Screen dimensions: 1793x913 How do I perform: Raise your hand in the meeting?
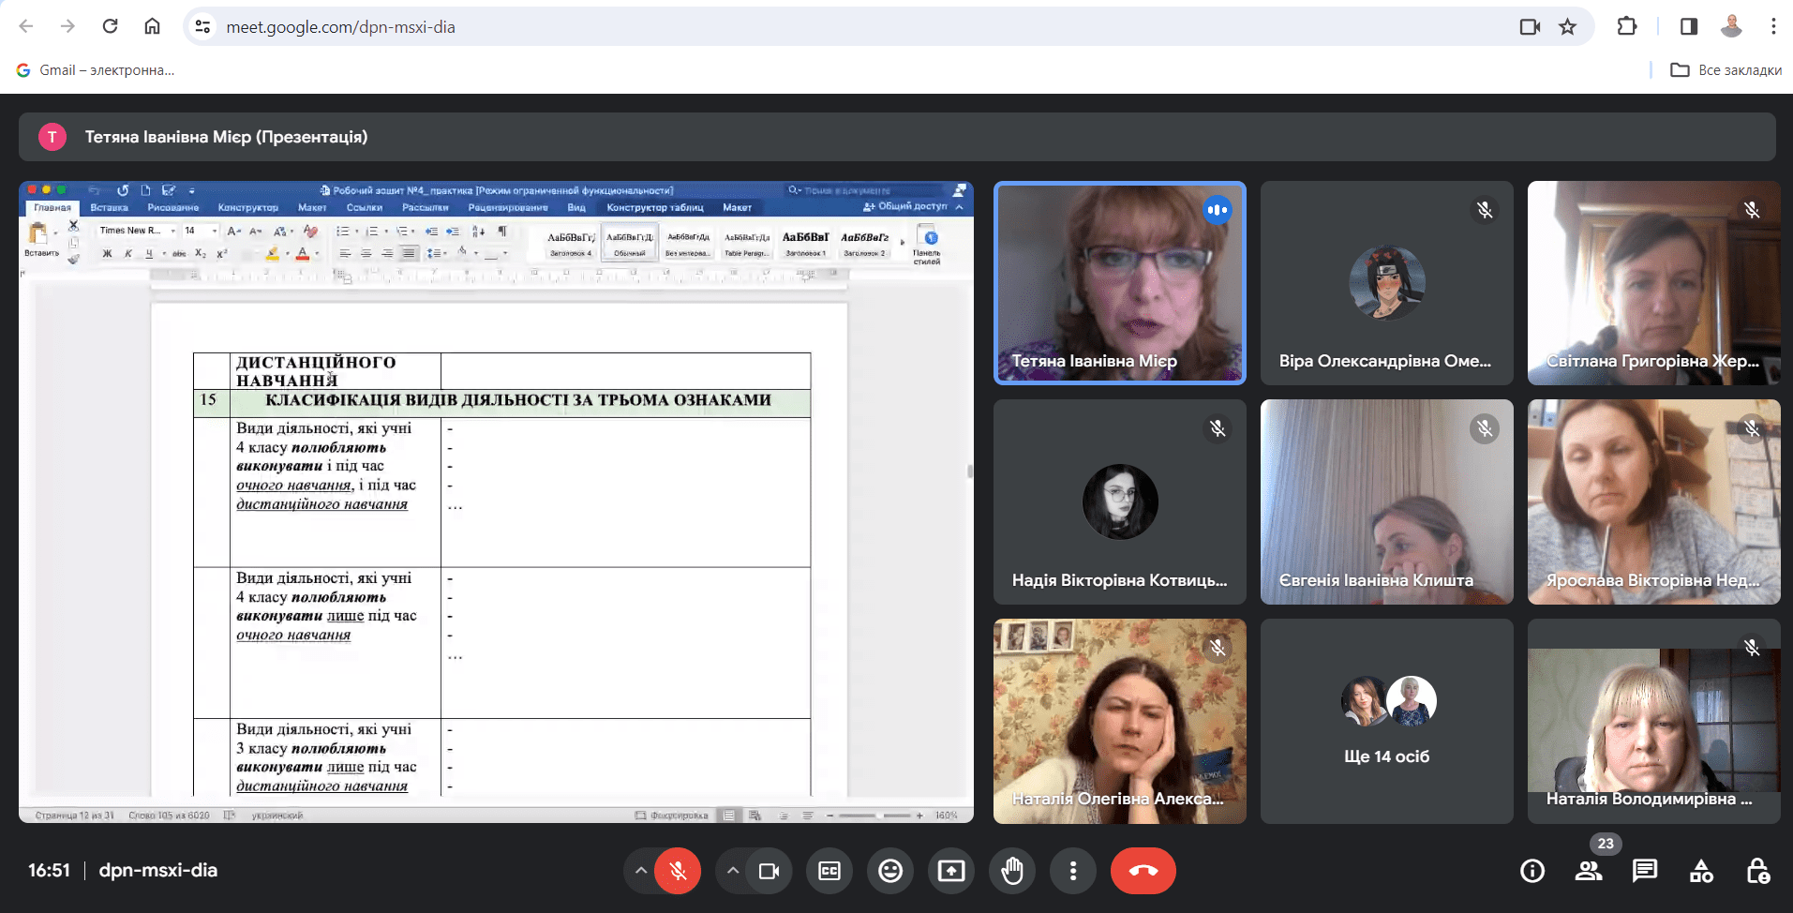click(x=1012, y=871)
